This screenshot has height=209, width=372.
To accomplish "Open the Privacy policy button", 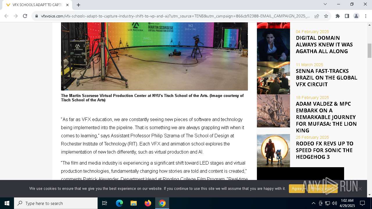I will pos(323,189).
